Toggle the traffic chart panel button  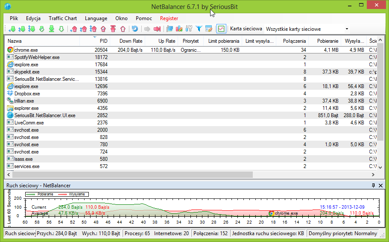(x=221, y=29)
